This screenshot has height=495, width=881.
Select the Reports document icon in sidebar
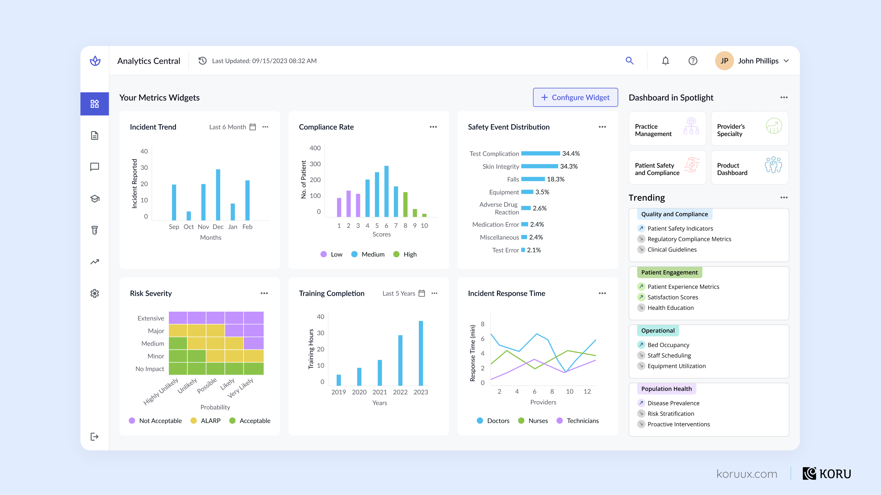tap(94, 135)
